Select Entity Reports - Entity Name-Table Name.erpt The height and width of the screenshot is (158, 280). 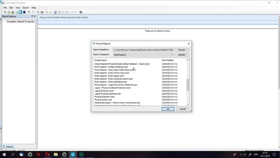[x=114, y=70]
